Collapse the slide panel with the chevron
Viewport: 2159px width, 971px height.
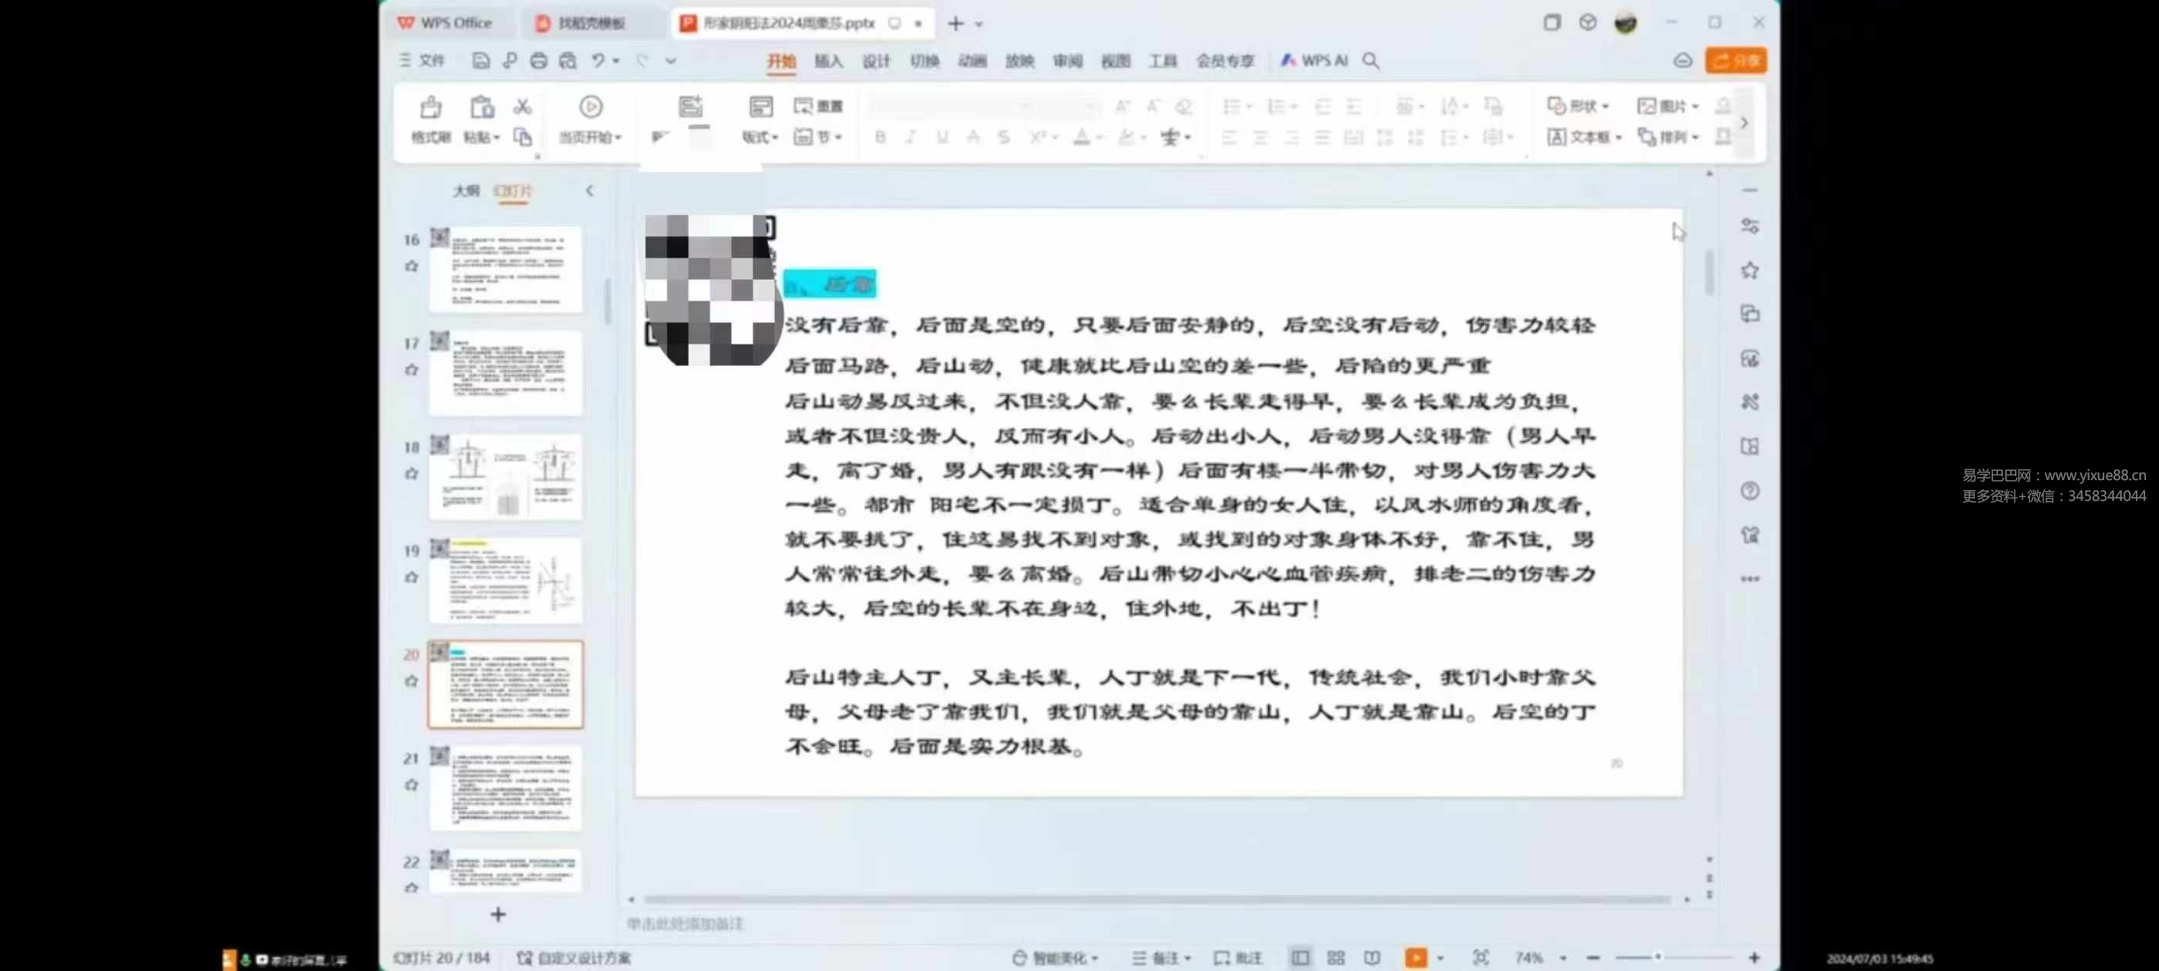[590, 190]
